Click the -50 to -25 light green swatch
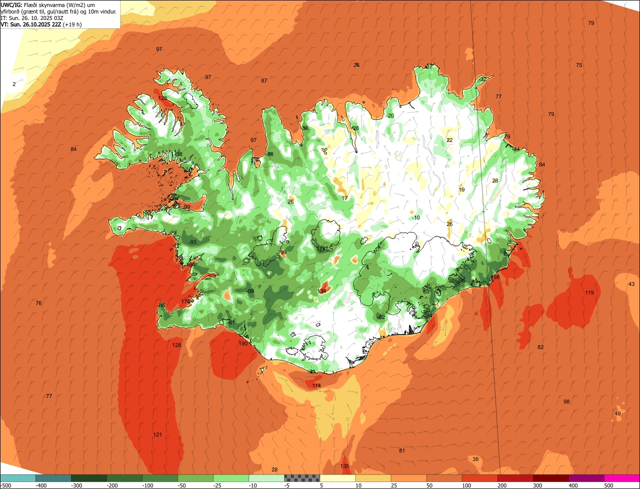The image size is (640, 489). 195,478
